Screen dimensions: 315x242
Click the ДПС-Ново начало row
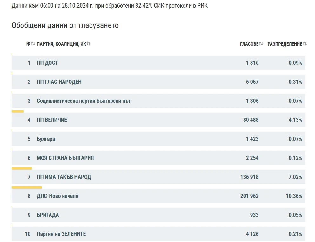pyautogui.click(x=158, y=196)
